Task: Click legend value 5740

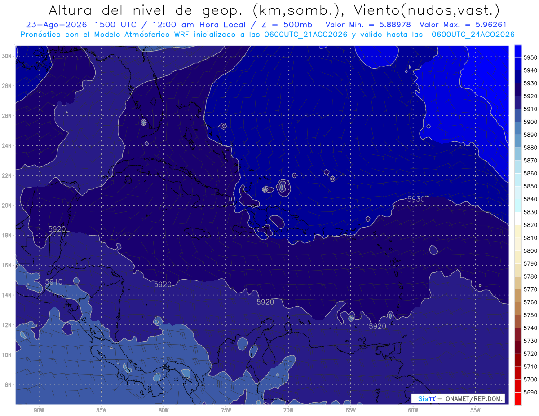Action: (x=530, y=328)
